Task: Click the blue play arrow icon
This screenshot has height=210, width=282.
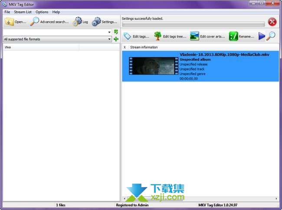Action: tap(262, 36)
